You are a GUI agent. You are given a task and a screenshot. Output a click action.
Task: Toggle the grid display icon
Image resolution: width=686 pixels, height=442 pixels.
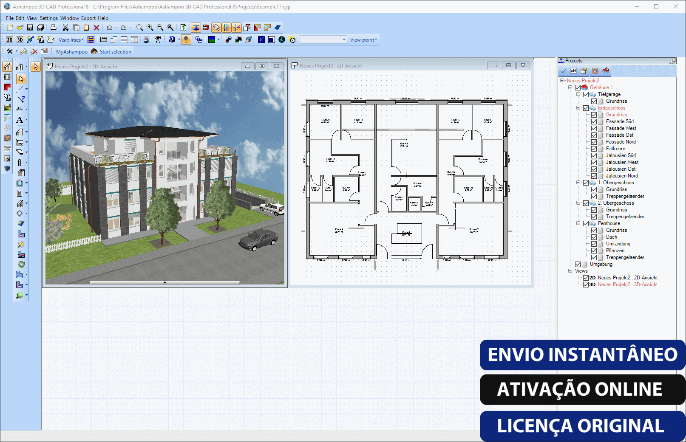196,28
